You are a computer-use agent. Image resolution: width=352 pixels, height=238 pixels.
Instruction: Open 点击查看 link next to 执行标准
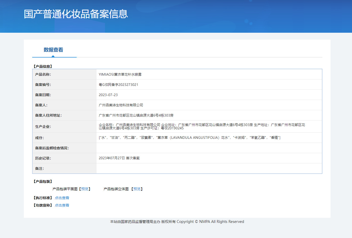(x=62, y=198)
